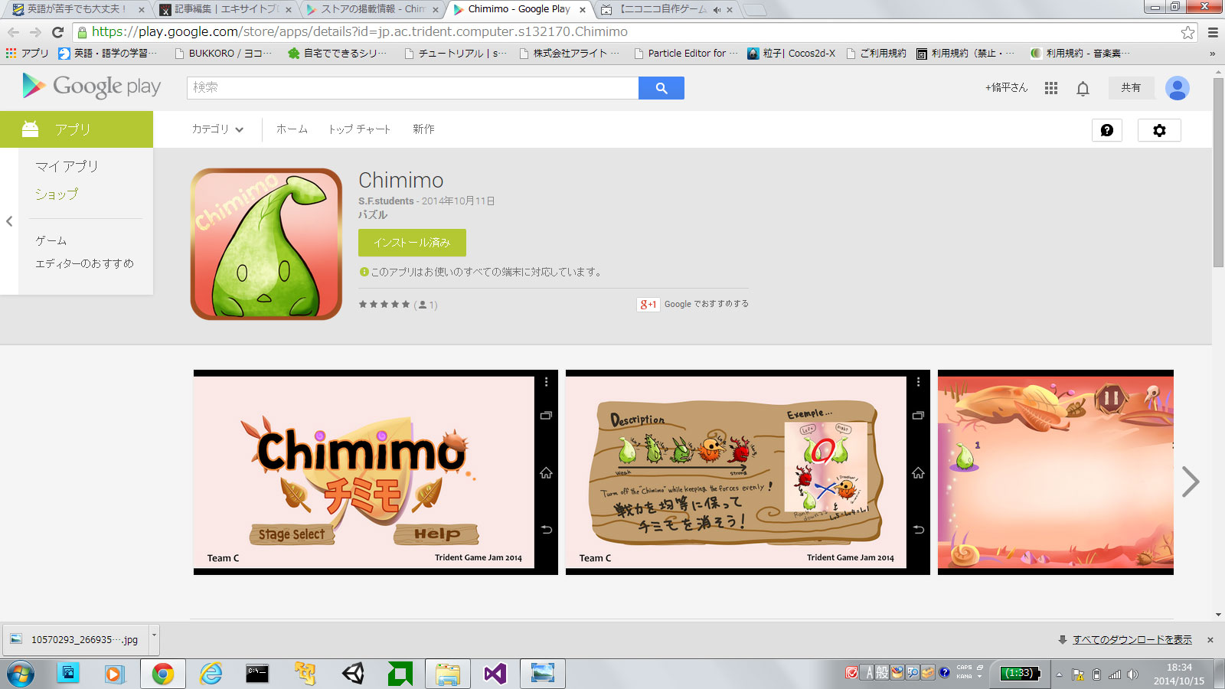1225x689 pixels.
Task: Open ゲーム category in sidebar
Action: coord(51,240)
